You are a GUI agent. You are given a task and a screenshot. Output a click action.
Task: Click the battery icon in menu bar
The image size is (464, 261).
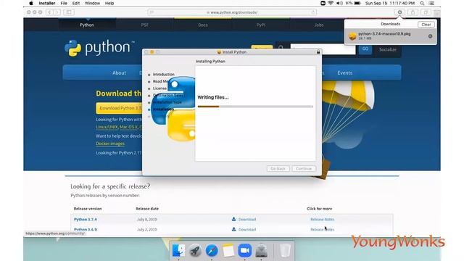coord(357,3)
